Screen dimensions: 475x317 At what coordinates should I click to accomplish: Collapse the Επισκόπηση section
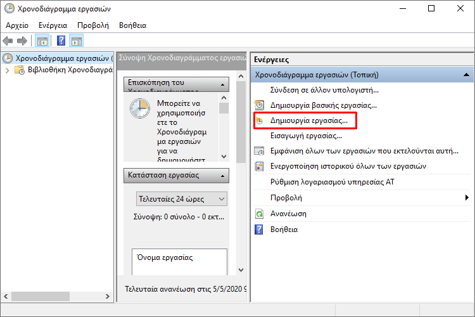pyautogui.click(x=223, y=84)
